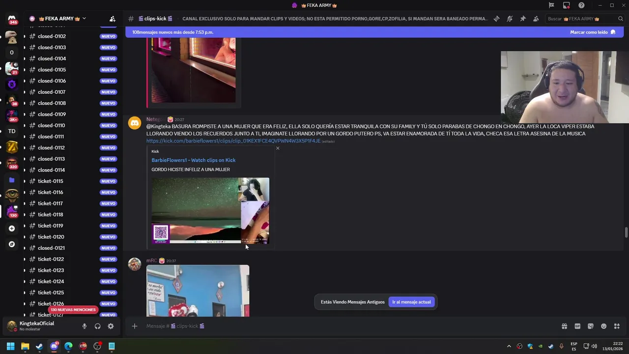Expand arrow beside closed-0103
This screenshot has width=629, height=354.
point(25,47)
